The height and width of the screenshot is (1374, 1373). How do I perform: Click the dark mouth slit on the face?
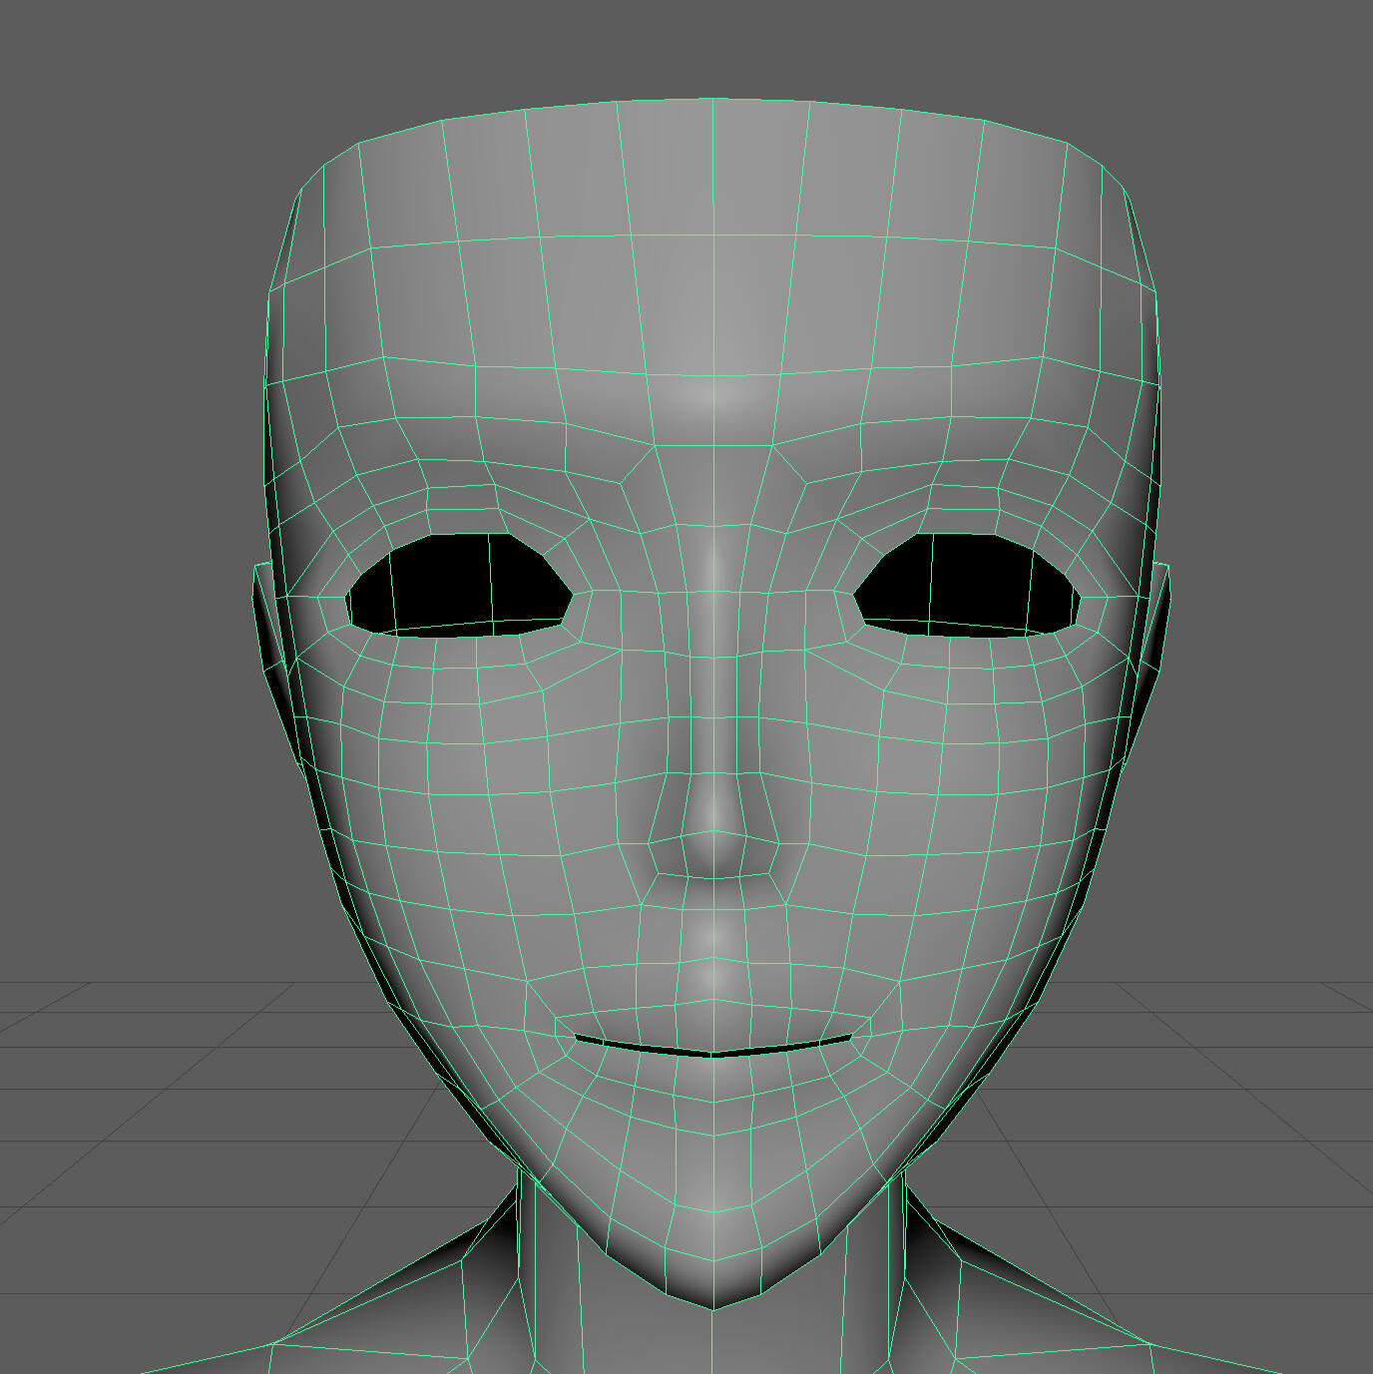point(713,1052)
